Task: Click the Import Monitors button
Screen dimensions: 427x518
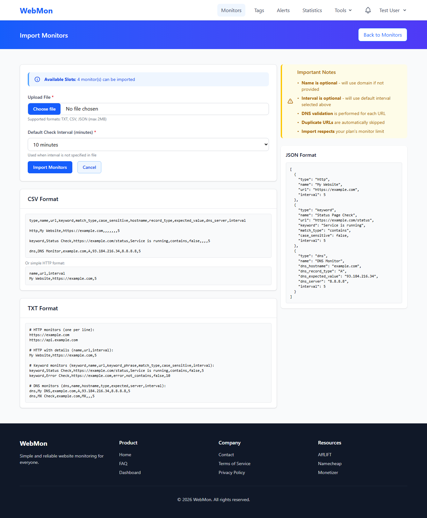Action: (x=50, y=167)
